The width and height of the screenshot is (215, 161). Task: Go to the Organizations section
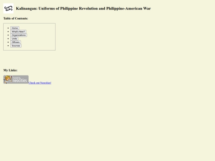(x=19, y=35)
